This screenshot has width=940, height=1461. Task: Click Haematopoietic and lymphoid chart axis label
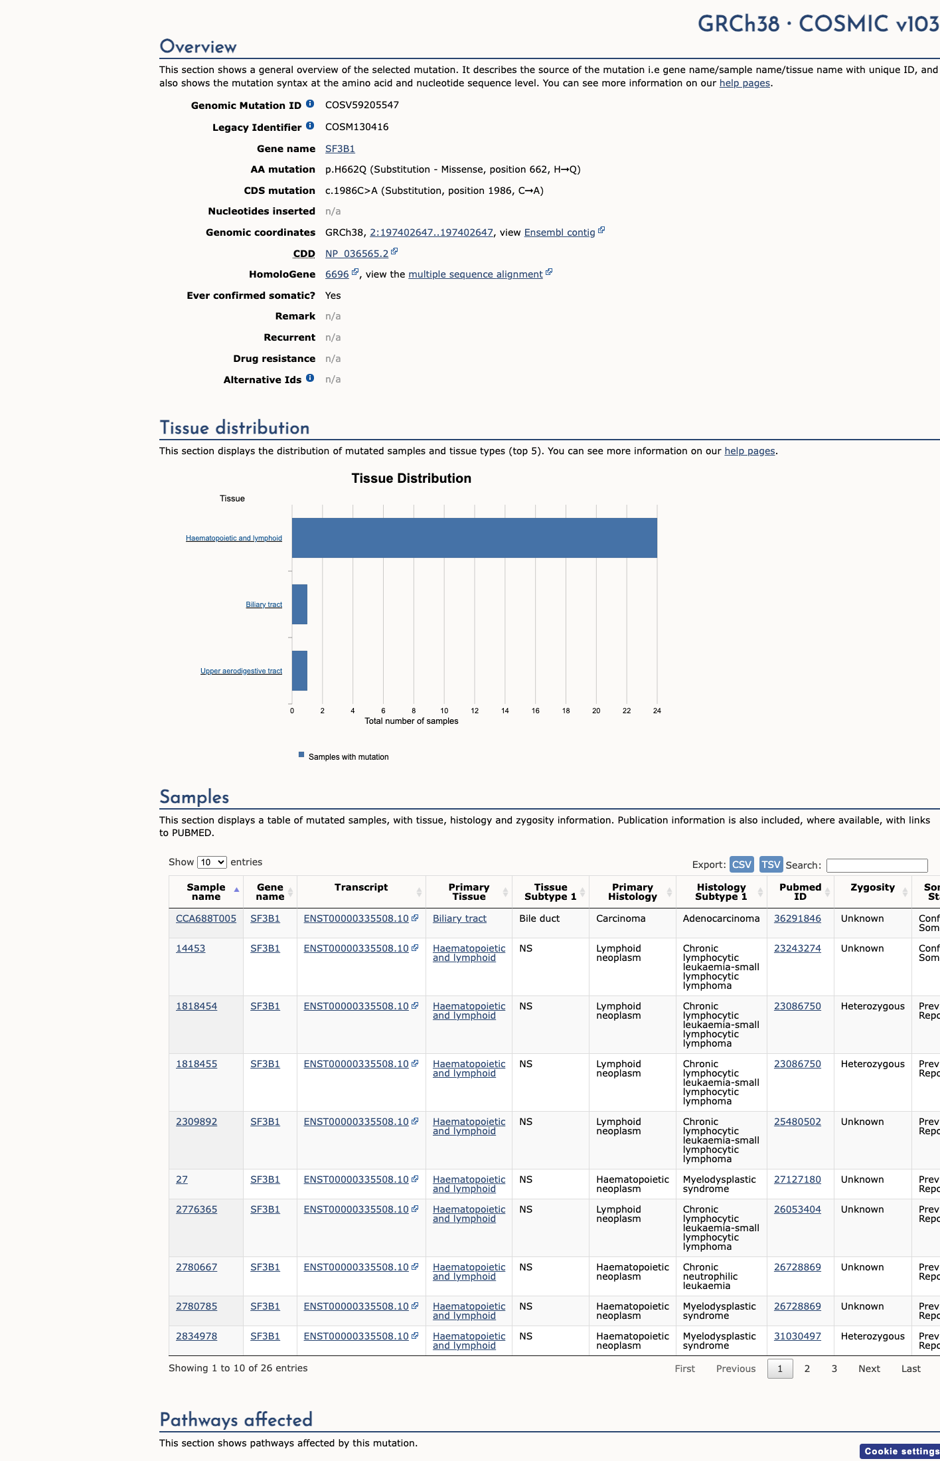[234, 538]
